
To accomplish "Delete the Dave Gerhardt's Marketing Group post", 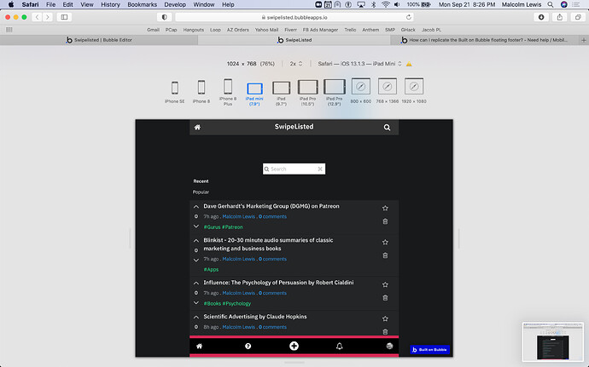I will pos(385,221).
